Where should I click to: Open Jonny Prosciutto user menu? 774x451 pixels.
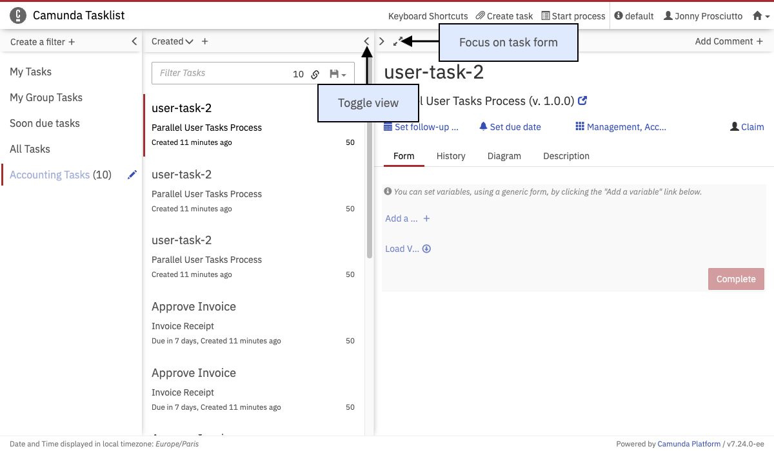[703, 16]
